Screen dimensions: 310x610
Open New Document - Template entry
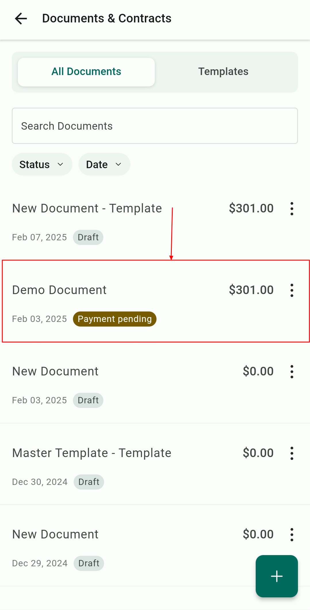coord(87,208)
